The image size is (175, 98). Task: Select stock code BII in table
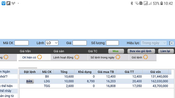tap(47, 77)
